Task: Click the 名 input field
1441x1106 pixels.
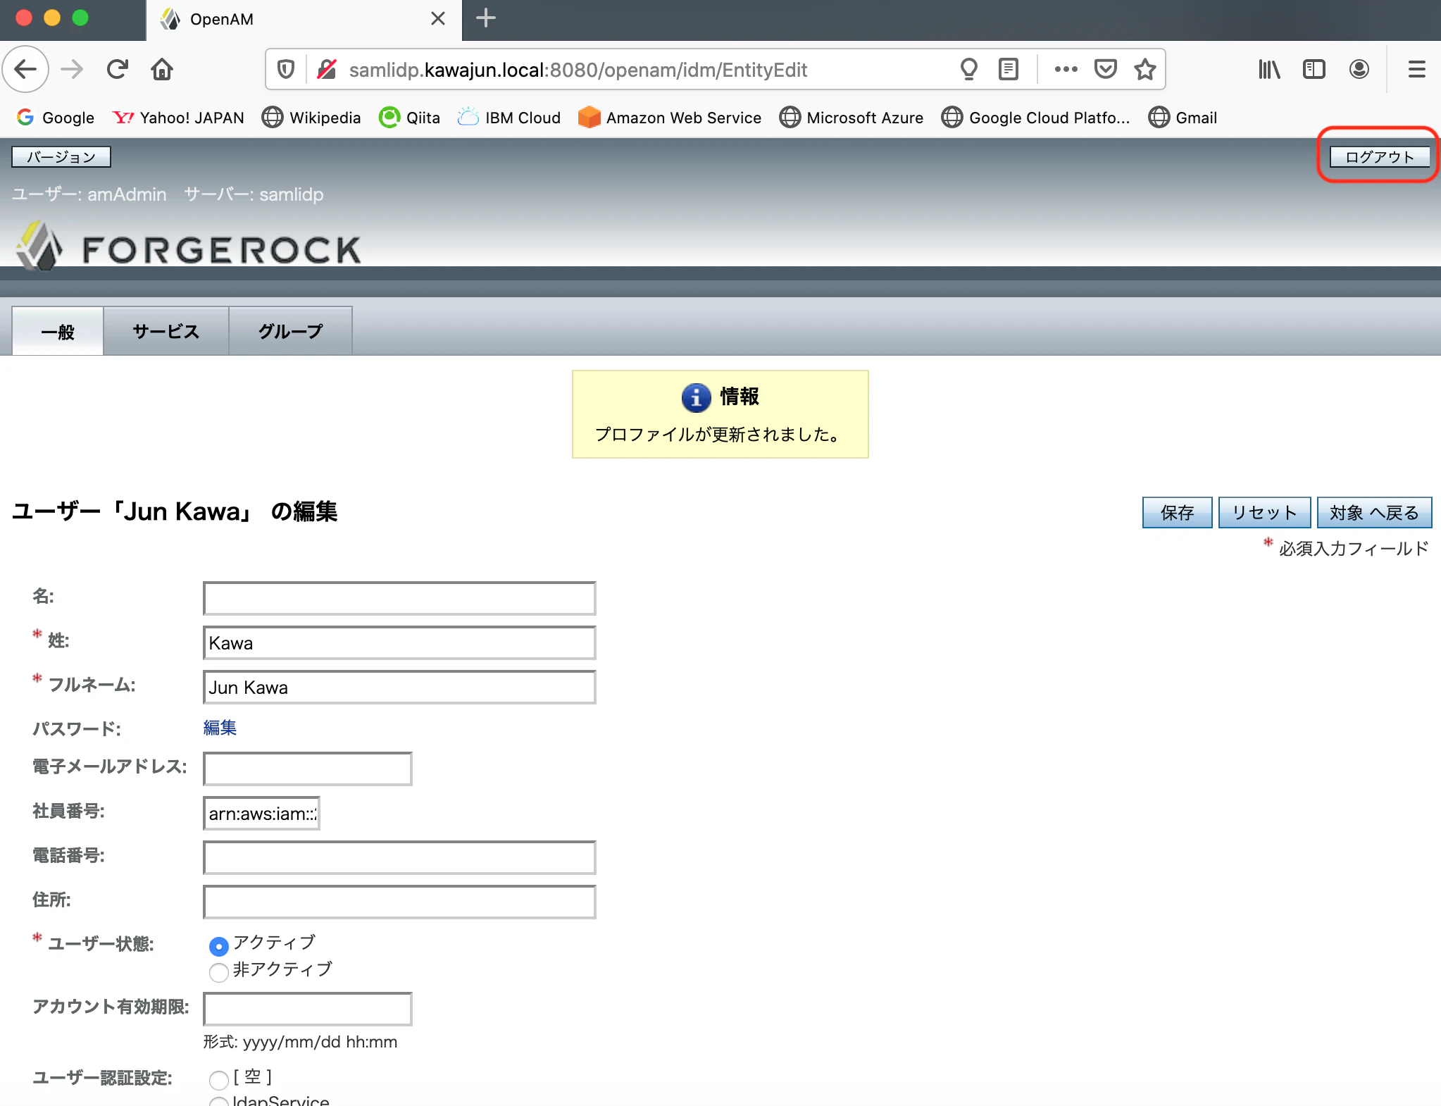Action: click(399, 598)
